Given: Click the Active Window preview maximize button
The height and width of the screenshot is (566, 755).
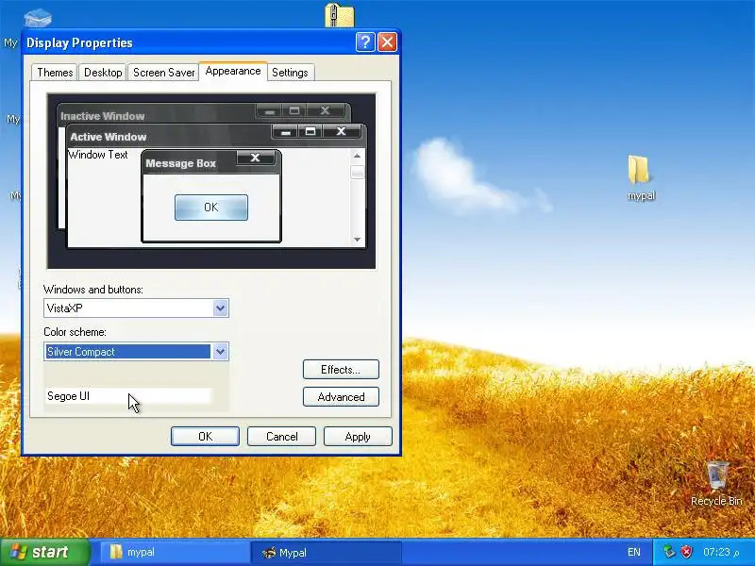Looking at the screenshot, I should [310, 131].
